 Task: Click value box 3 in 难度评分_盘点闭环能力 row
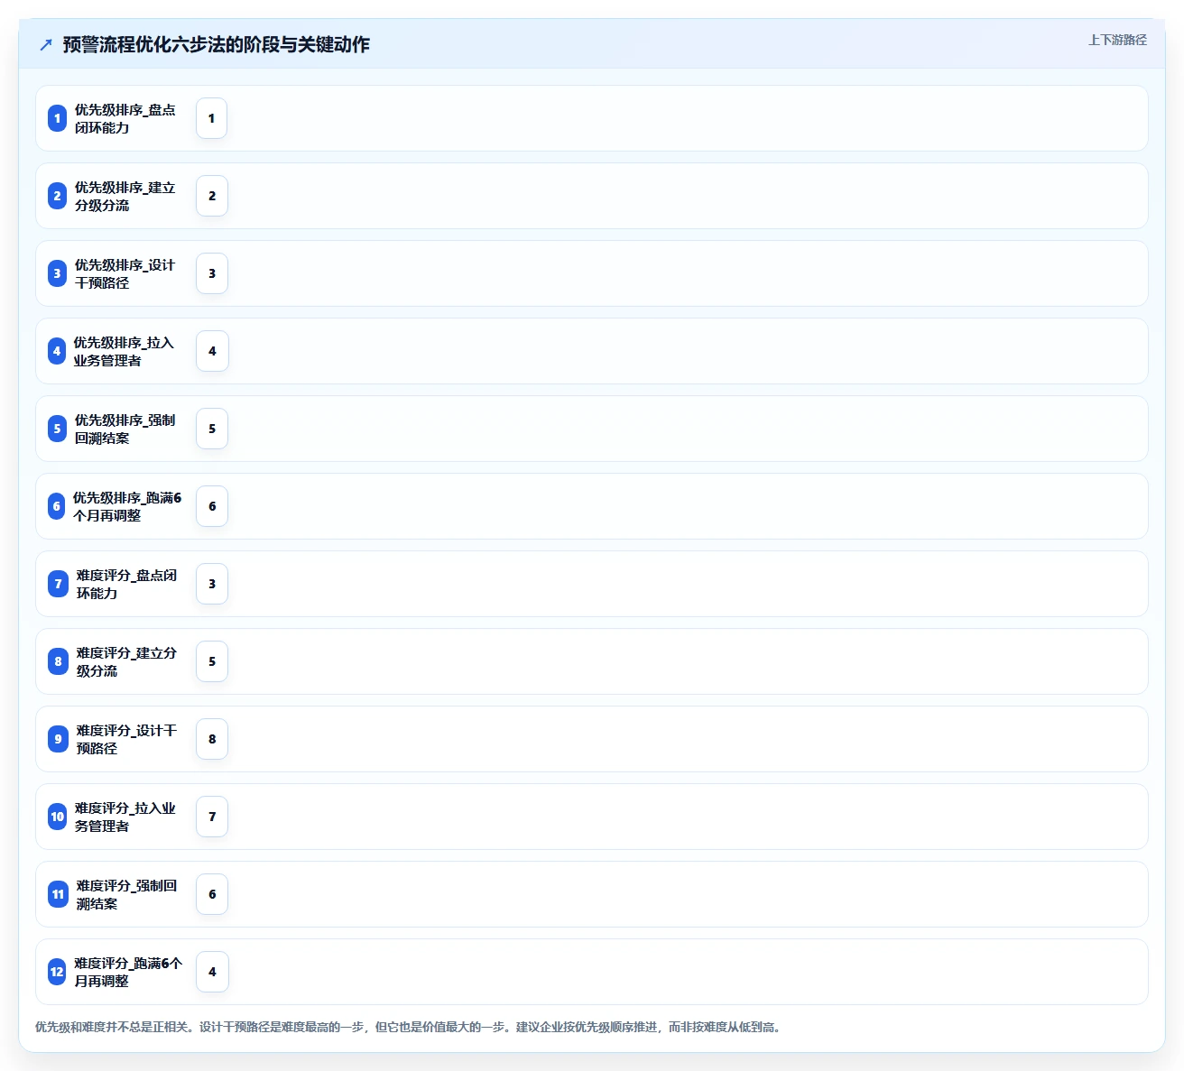(212, 584)
